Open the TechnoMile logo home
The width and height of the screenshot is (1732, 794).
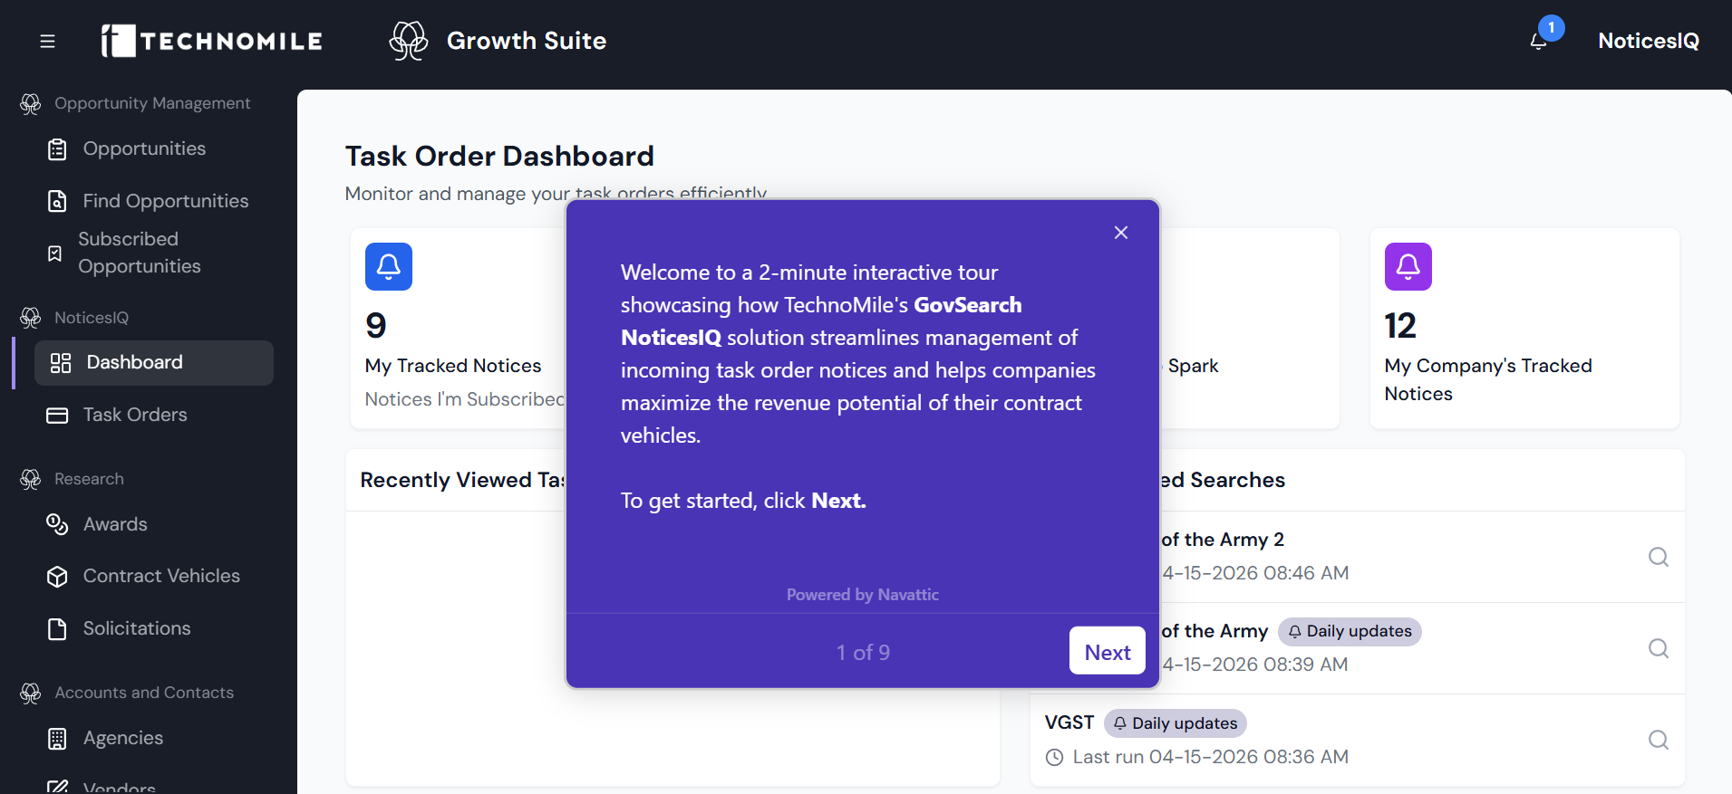211,41
